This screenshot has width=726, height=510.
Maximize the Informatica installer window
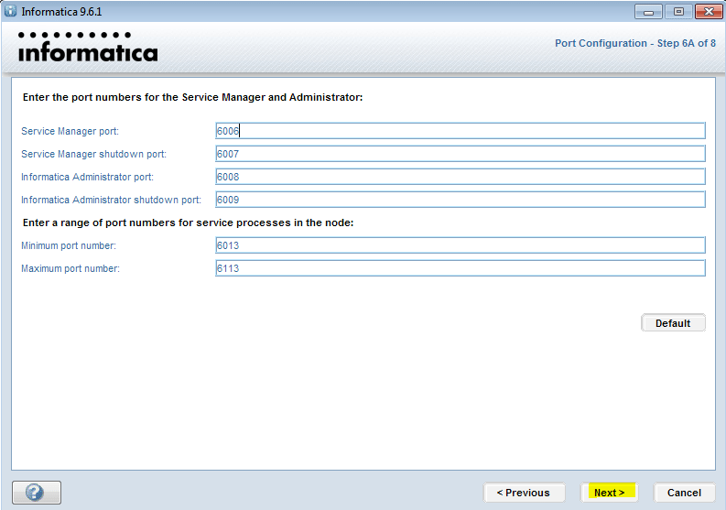tap(678, 12)
